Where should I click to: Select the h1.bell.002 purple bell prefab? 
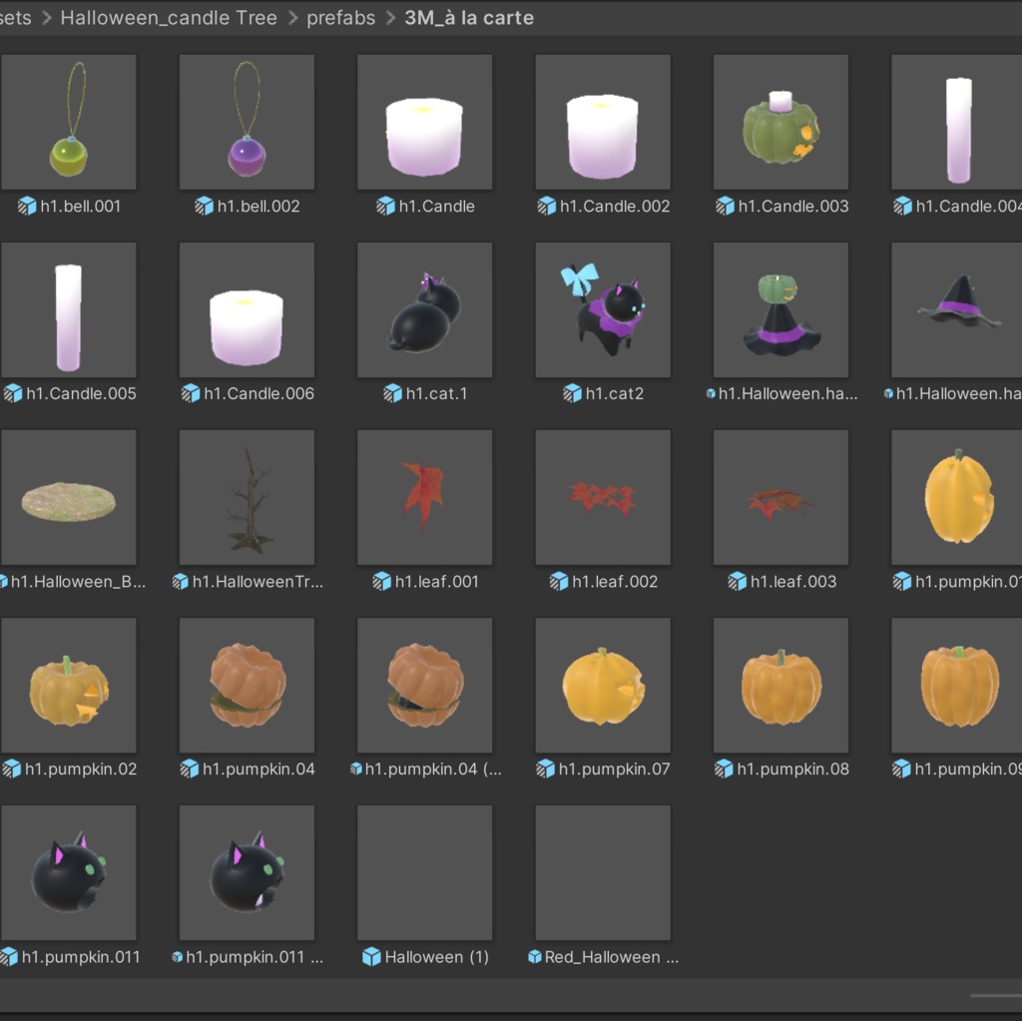click(247, 122)
